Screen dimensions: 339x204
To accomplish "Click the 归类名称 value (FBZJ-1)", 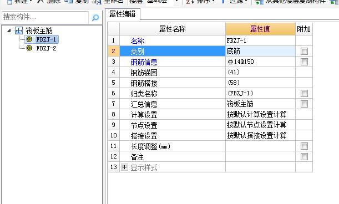I will (x=260, y=93).
